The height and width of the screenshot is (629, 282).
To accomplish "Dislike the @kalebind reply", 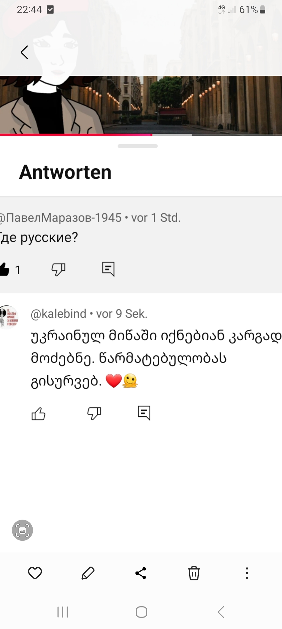I will [94, 413].
